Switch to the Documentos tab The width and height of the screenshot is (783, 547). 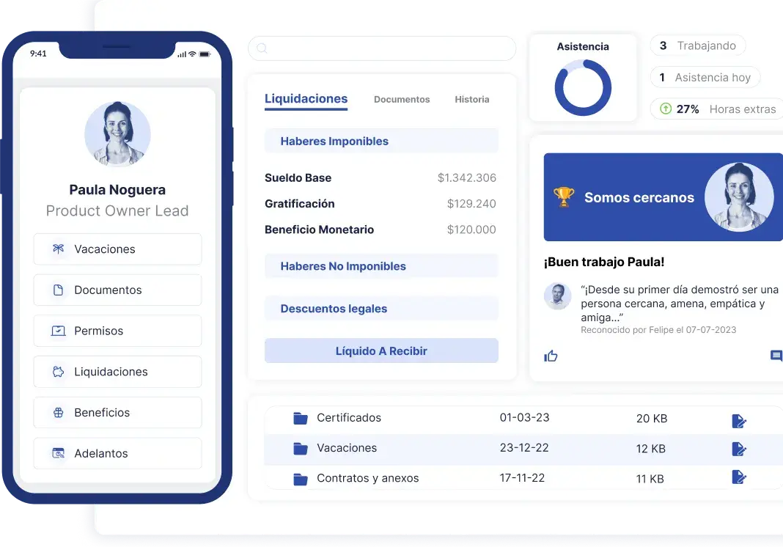pyautogui.click(x=401, y=99)
